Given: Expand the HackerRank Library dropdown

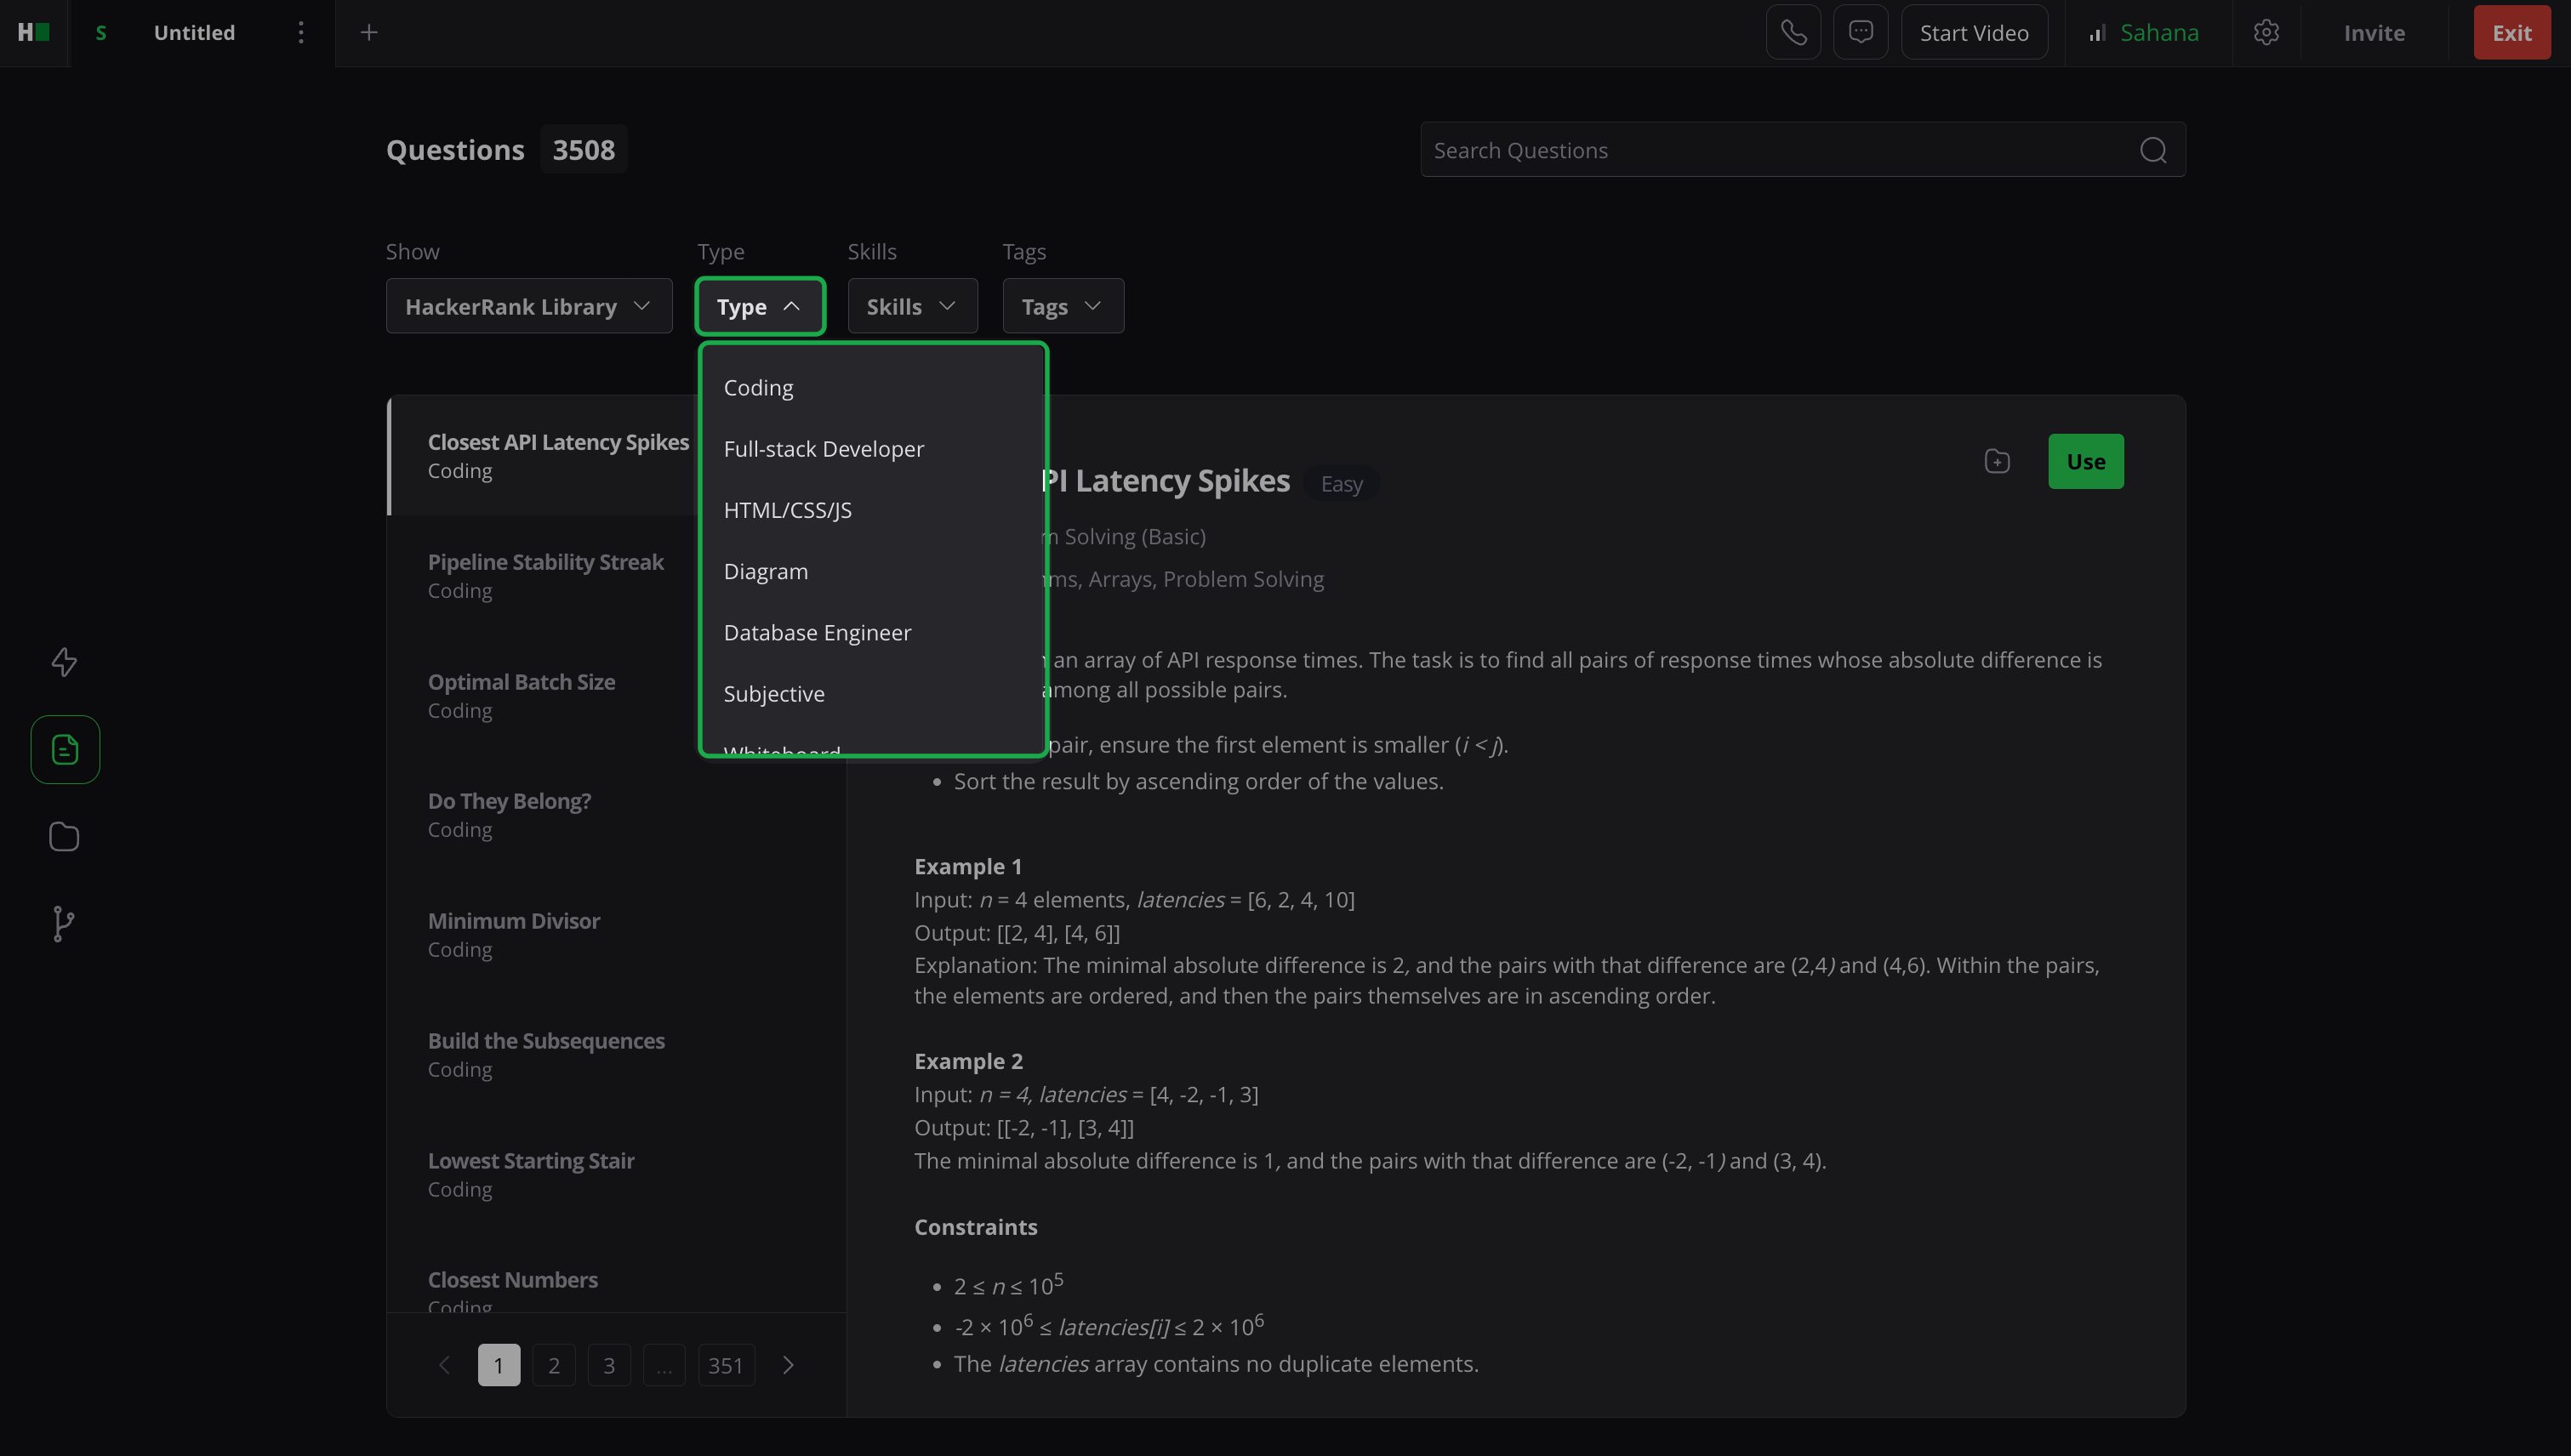Looking at the screenshot, I should coord(528,306).
